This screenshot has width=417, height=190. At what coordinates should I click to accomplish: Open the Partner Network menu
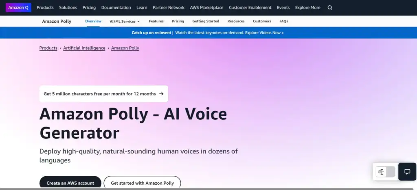[x=169, y=8]
